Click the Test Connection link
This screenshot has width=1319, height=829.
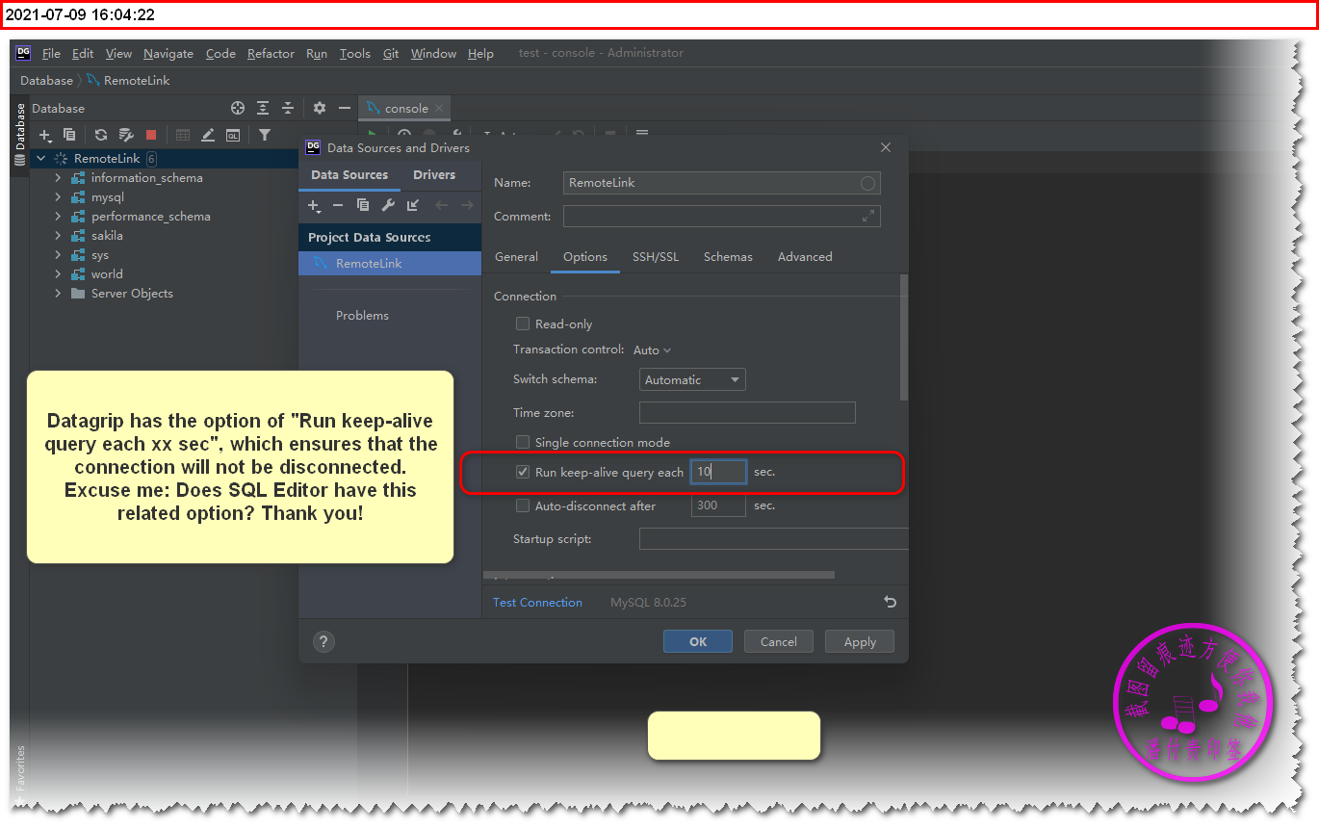pyautogui.click(x=537, y=603)
